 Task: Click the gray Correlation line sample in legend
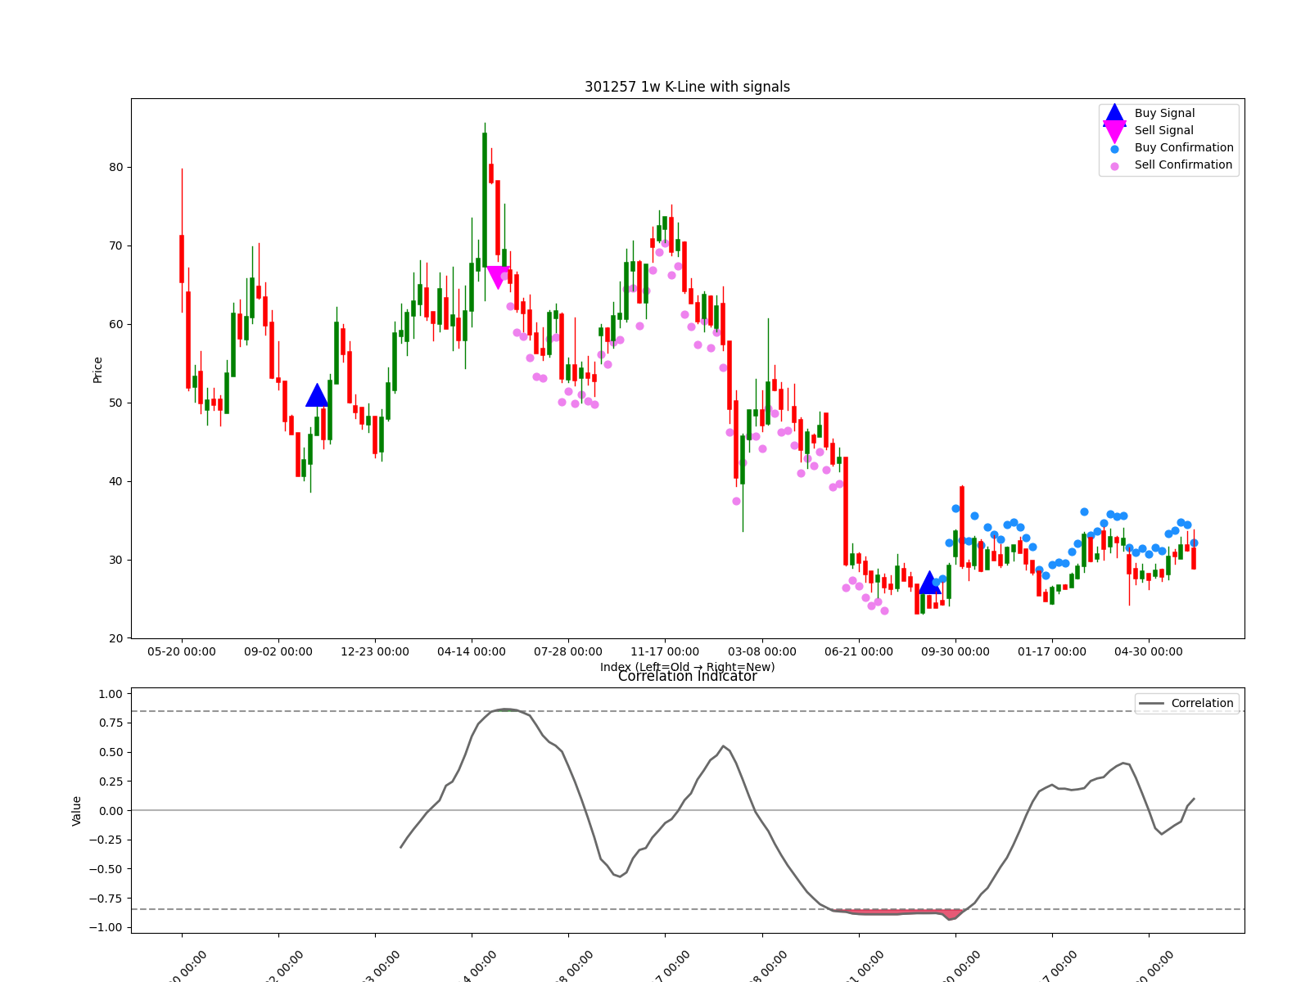tap(1151, 704)
